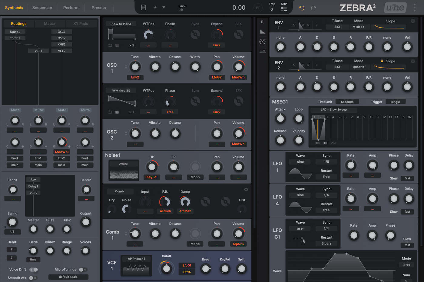Click the Glide time mode button
This screenshot has height=282, width=424.
pyautogui.click(x=33, y=259)
